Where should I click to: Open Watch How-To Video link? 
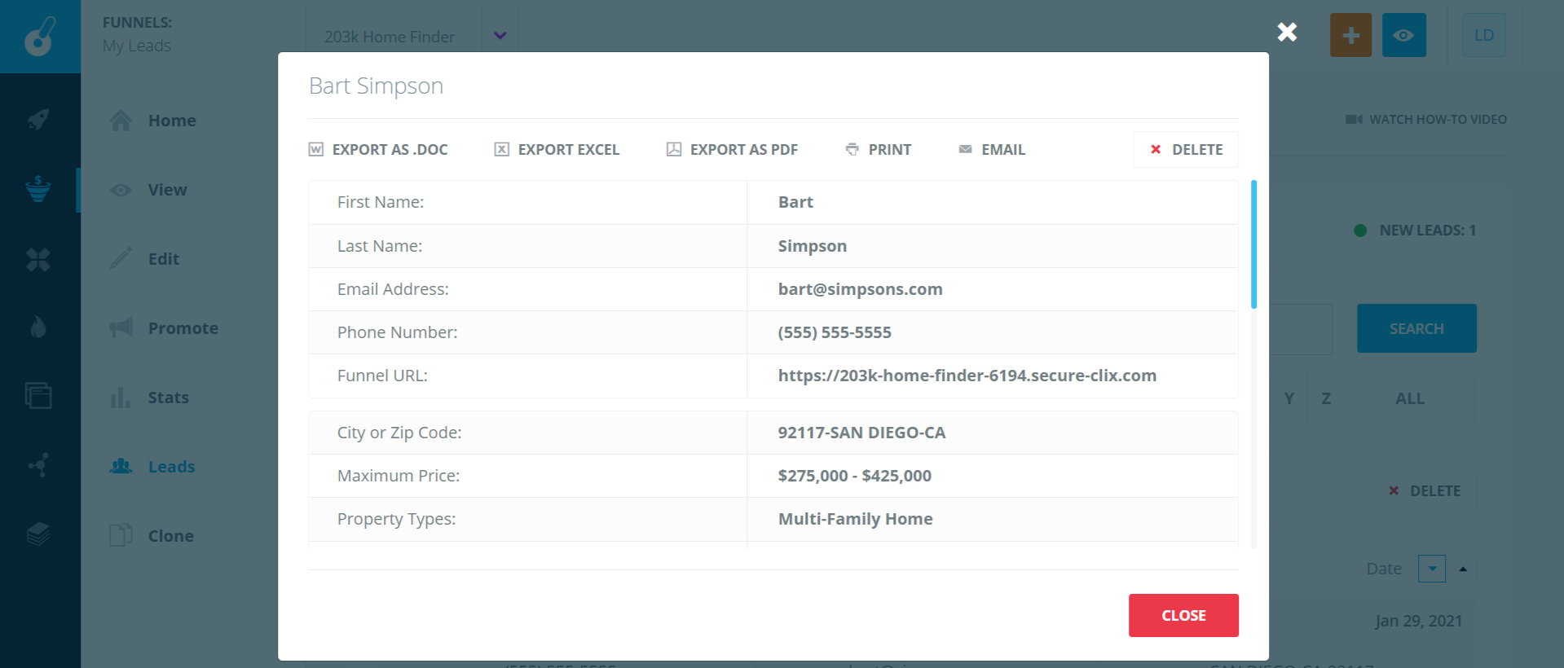tap(1425, 120)
